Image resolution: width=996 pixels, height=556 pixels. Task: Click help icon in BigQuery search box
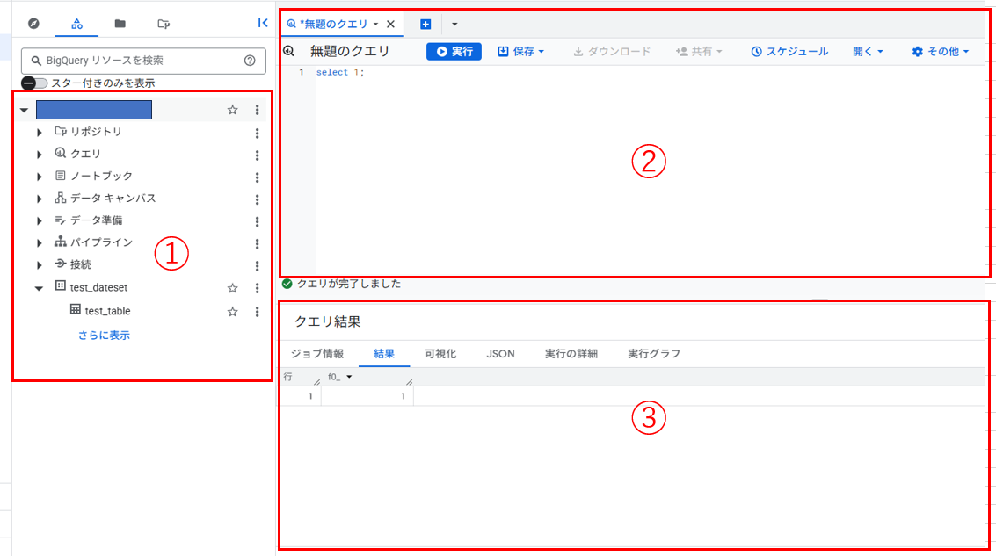click(250, 61)
